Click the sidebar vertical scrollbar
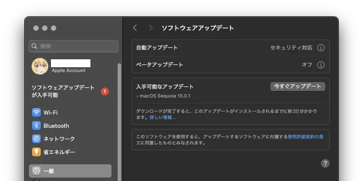Image resolution: width=363 pixels, height=181 pixels. coord(119,122)
